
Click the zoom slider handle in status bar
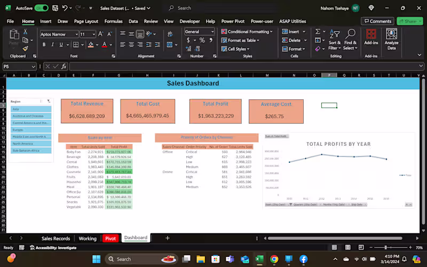pos(385,247)
